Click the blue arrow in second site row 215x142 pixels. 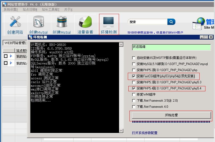(x=11, y=63)
